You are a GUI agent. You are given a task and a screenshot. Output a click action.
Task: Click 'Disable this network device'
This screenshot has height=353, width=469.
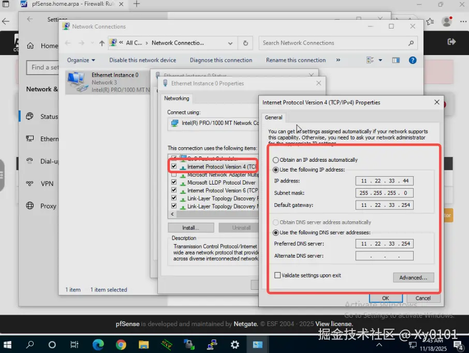point(143,60)
